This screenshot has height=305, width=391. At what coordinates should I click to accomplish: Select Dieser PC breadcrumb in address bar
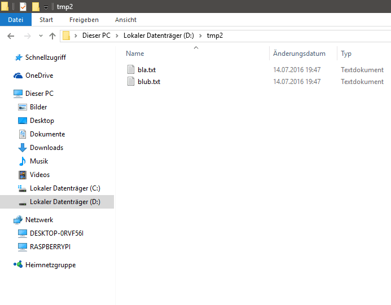click(96, 36)
